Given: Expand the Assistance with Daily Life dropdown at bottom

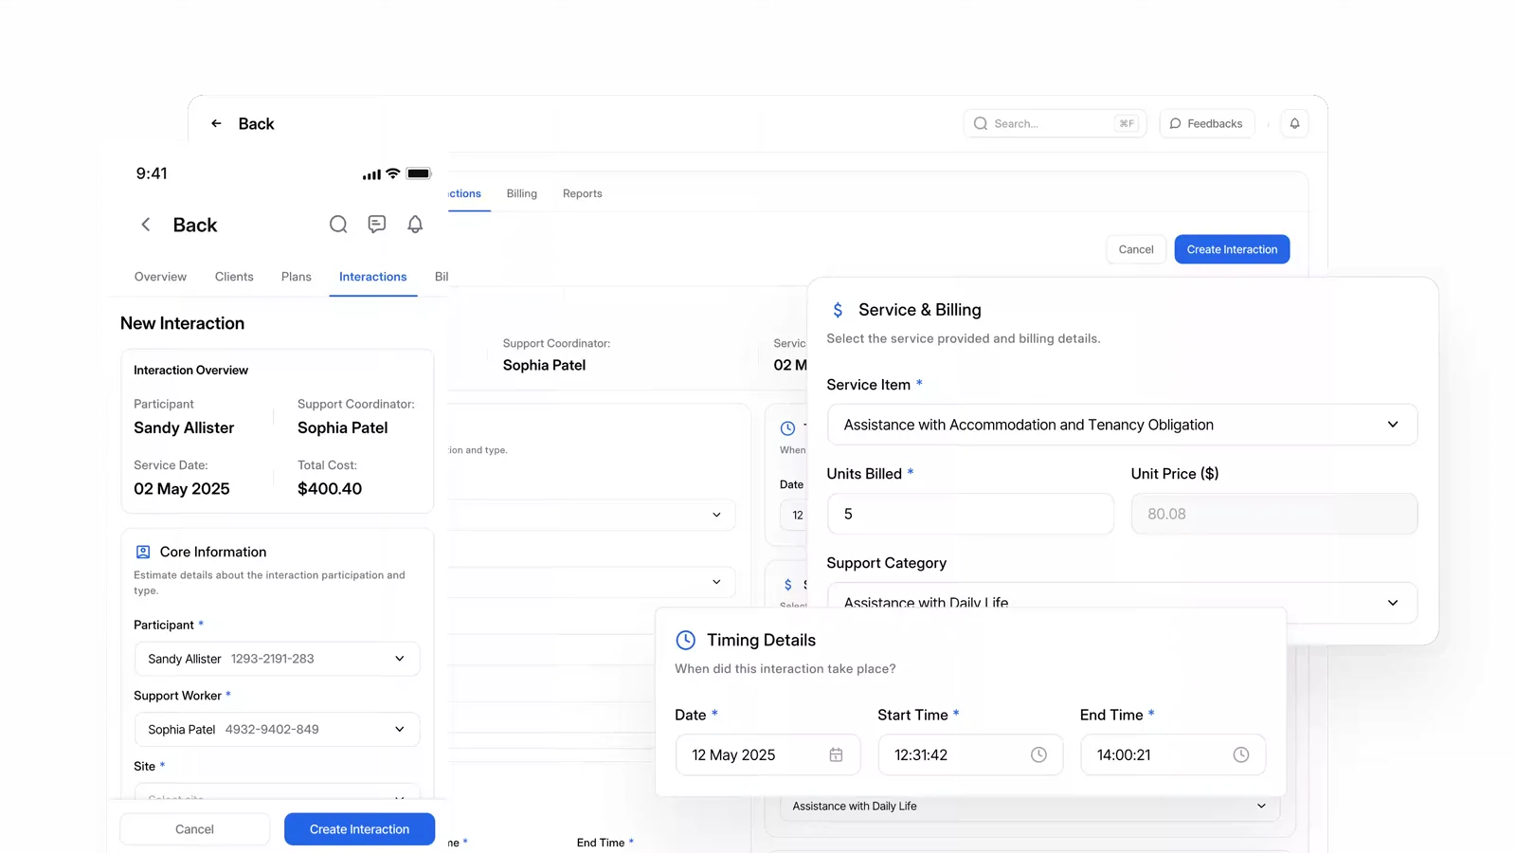Looking at the screenshot, I should [x=1029, y=807].
